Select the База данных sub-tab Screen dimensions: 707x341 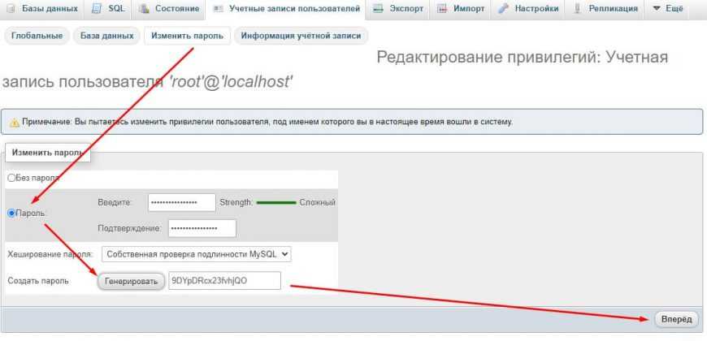click(x=106, y=36)
